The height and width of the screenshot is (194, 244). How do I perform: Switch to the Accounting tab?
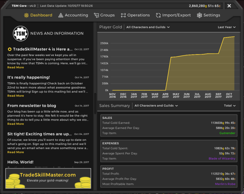pyautogui.click(x=73, y=15)
